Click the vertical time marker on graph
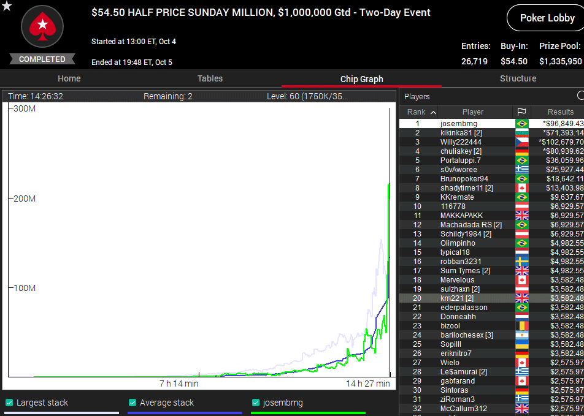Screen dimensions: 584x416 [x=390, y=242]
